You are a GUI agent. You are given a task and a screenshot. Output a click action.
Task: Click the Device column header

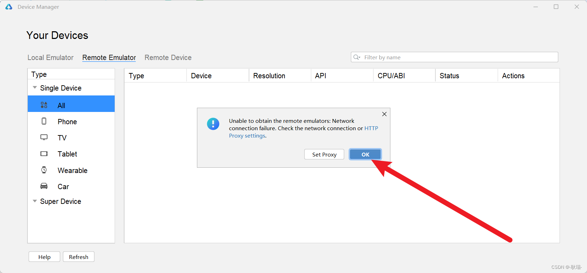218,76
